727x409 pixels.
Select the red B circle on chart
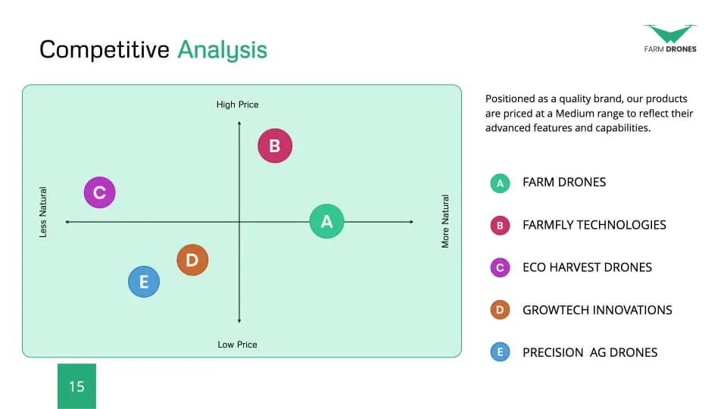[x=275, y=145]
